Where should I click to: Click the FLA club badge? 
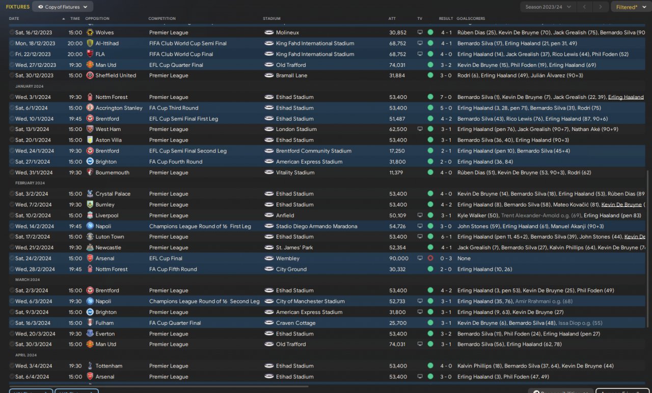(x=90, y=54)
